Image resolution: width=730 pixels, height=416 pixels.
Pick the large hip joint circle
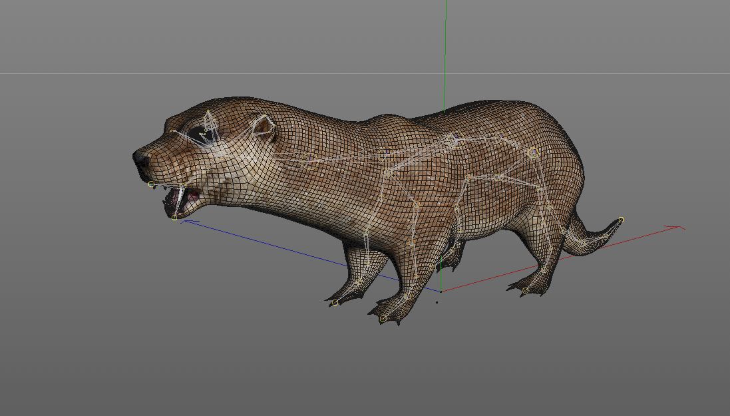[x=532, y=153]
